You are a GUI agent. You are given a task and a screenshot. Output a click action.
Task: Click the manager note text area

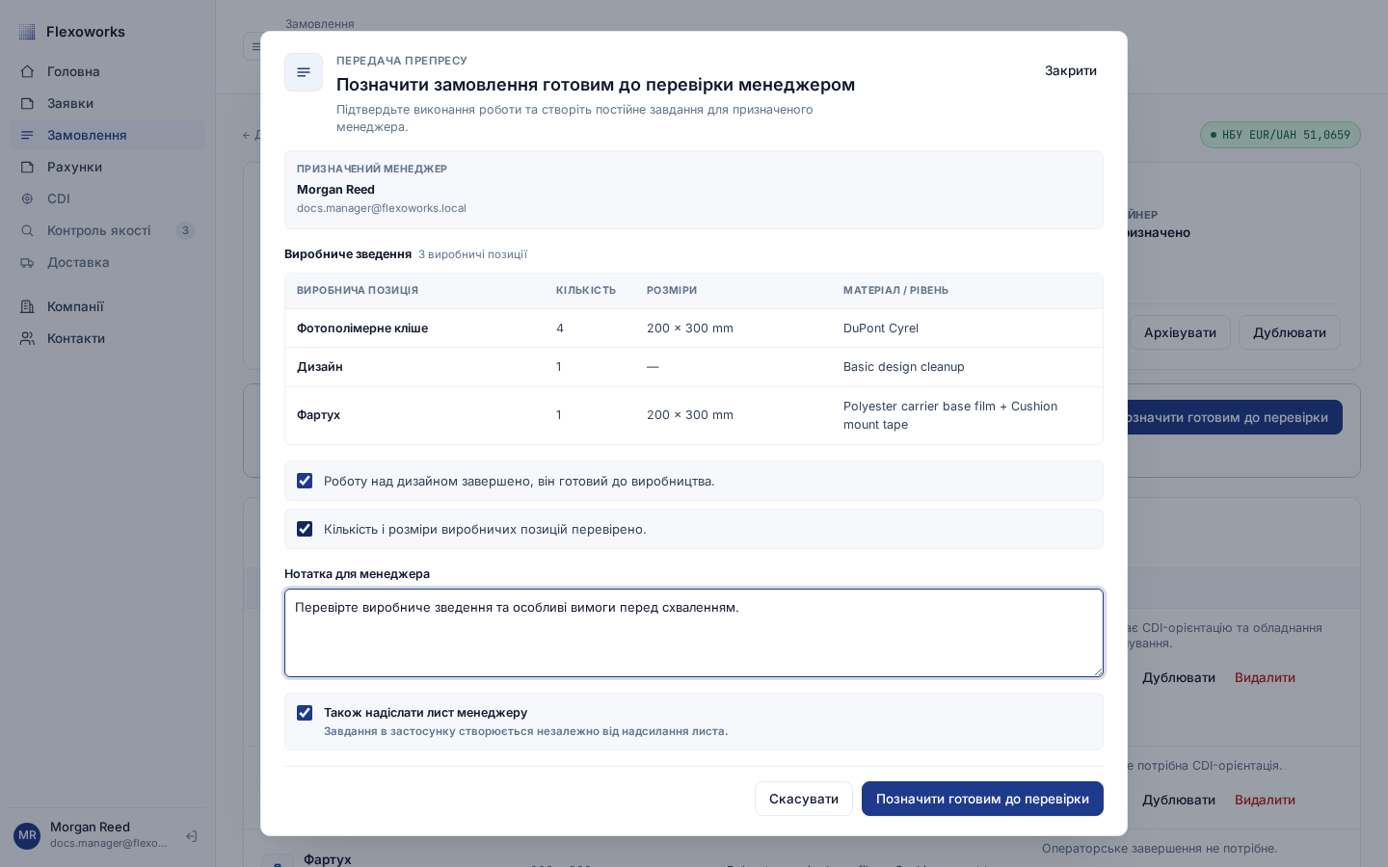[x=694, y=633]
